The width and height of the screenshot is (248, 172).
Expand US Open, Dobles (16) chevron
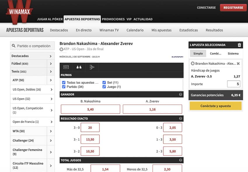(52, 89)
